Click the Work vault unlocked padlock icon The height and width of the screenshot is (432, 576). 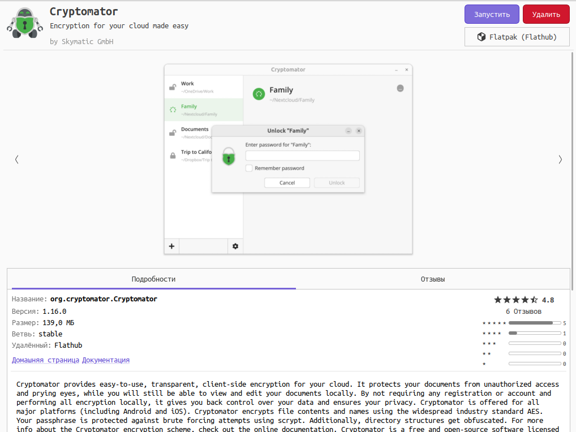click(x=173, y=87)
